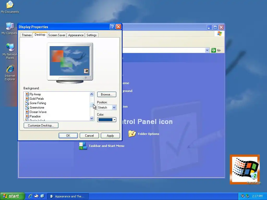The image size is (267, 200).
Task: Switch to the Themes tab
Action: (x=27, y=35)
